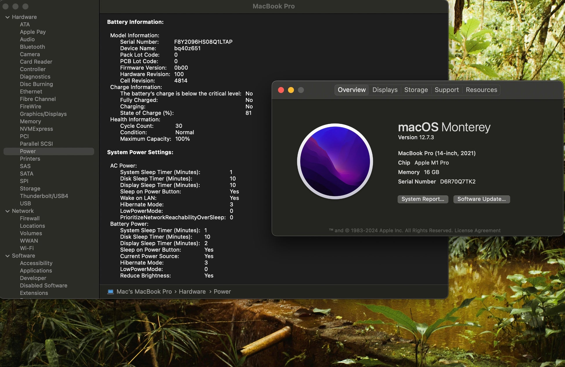The image size is (565, 367).
Task: Minimize About This Mac with yellow button
Action: (x=291, y=90)
